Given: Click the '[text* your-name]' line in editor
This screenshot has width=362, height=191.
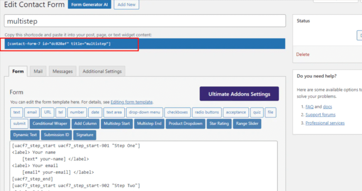Looking at the screenshot, I should point(44,159).
